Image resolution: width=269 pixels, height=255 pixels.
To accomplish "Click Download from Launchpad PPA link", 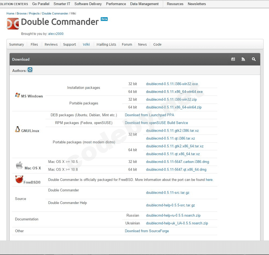I will [x=150, y=115].
